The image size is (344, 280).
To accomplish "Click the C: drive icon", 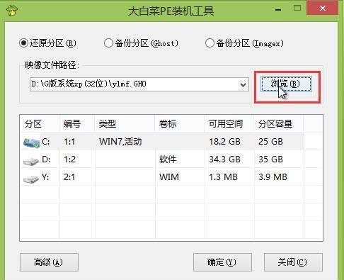I will 31,143.
